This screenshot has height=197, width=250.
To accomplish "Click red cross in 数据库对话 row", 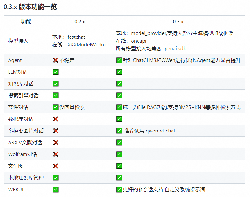I will coord(56,119).
